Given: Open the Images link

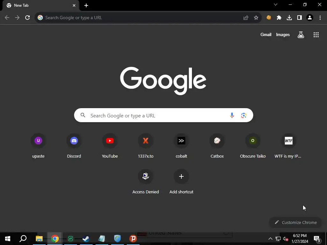Looking at the screenshot, I should 283,34.
